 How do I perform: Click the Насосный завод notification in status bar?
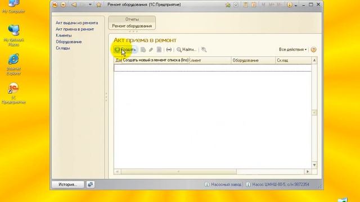point(223,185)
